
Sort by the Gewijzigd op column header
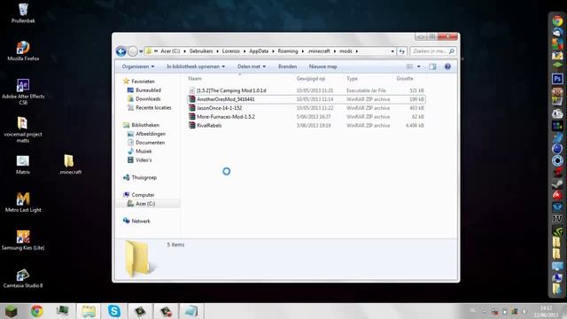click(x=311, y=79)
